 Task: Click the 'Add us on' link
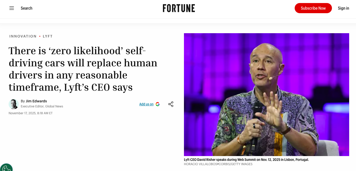click(x=146, y=104)
